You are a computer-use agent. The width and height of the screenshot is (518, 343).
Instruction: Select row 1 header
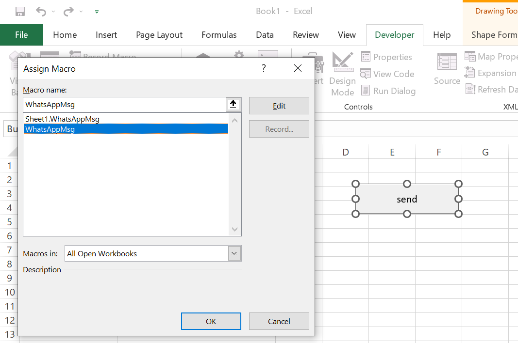click(9, 166)
